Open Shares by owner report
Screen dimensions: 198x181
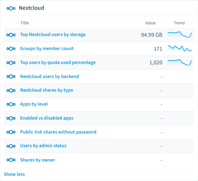(x=38, y=160)
